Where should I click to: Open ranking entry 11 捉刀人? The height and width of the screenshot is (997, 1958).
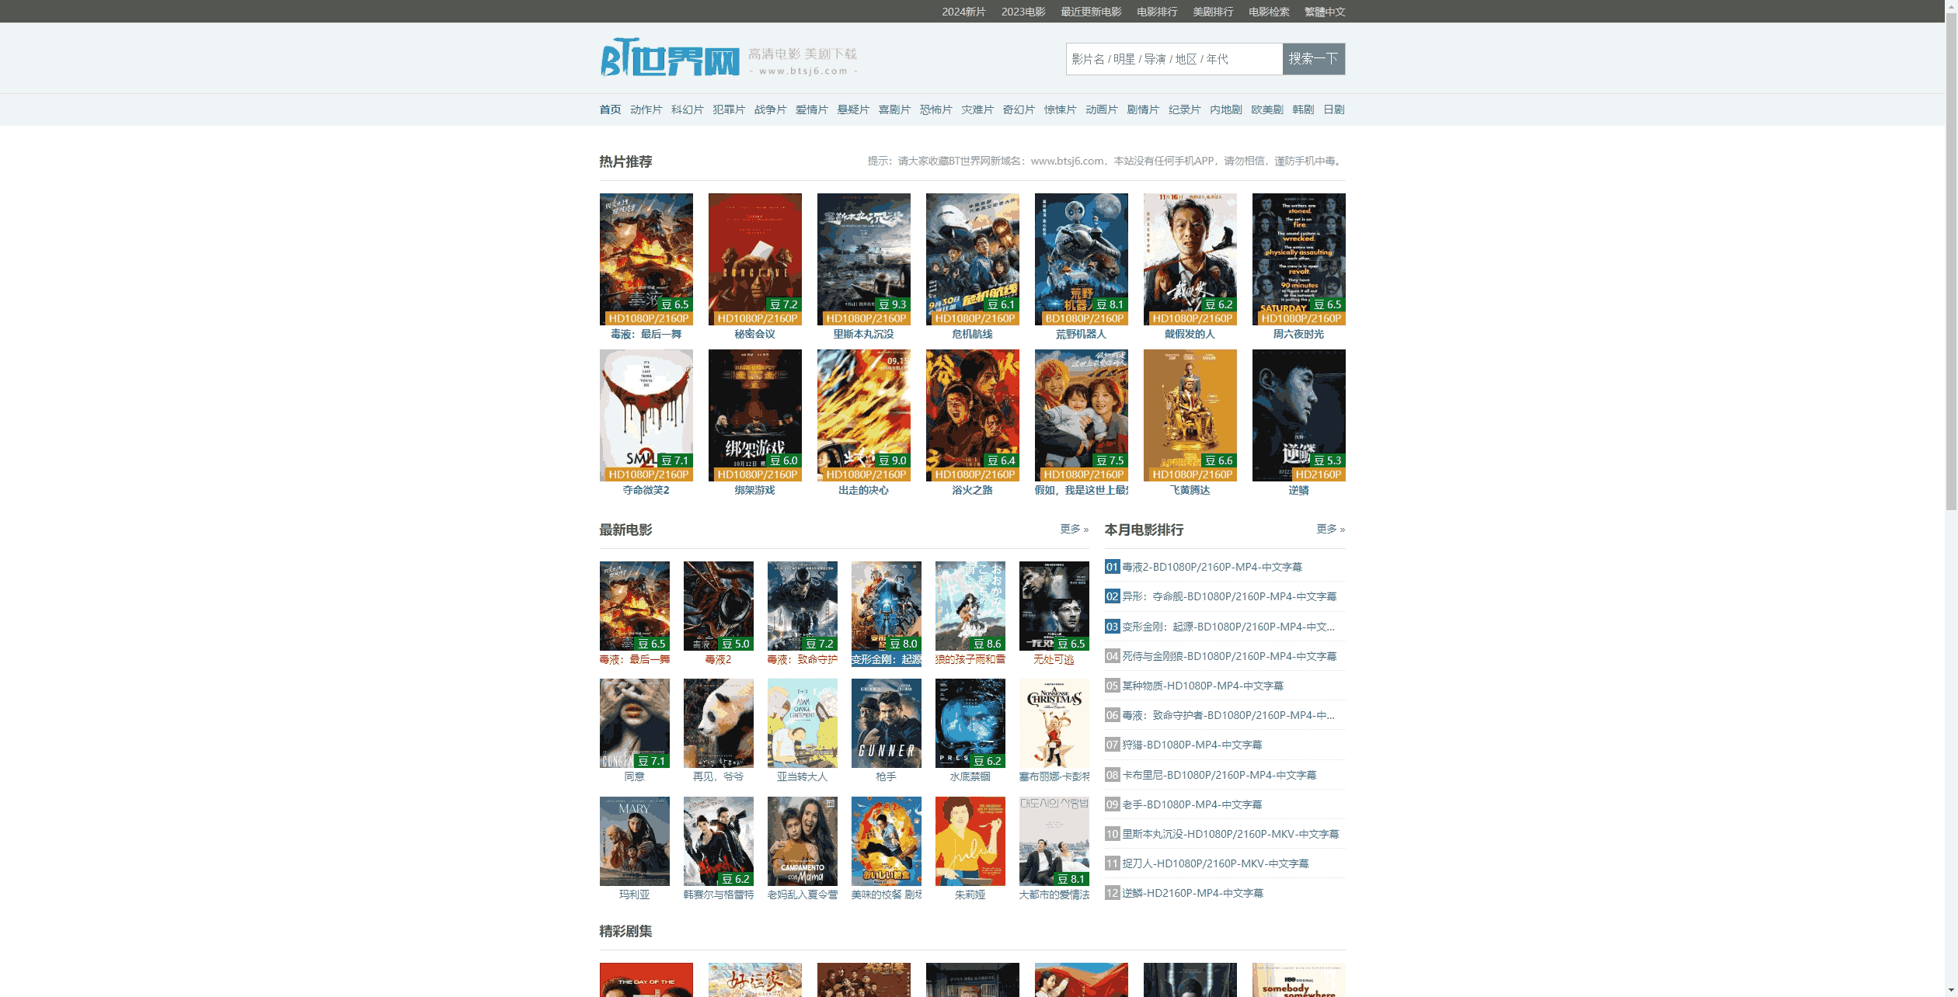1215,863
